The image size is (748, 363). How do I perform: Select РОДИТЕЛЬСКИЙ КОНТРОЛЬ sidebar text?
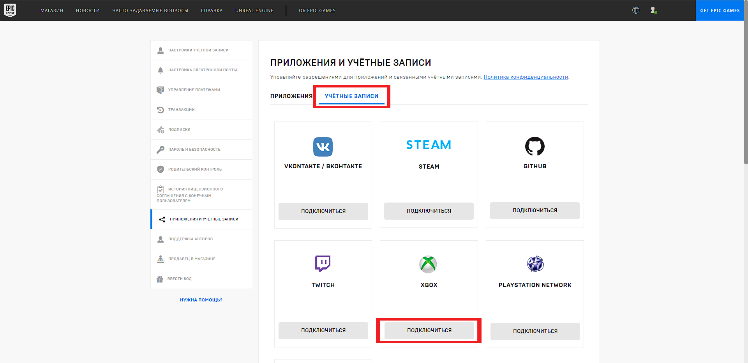(195, 169)
